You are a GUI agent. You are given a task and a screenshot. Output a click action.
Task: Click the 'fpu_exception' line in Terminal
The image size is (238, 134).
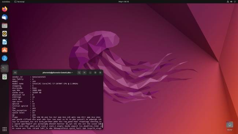pos(24,111)
